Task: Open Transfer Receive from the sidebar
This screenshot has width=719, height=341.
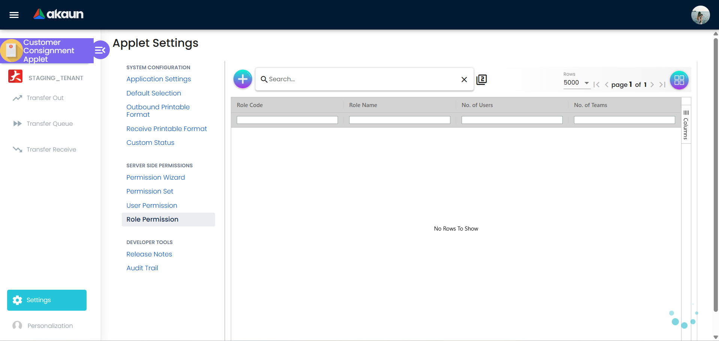Action: (x=51, y=149)
